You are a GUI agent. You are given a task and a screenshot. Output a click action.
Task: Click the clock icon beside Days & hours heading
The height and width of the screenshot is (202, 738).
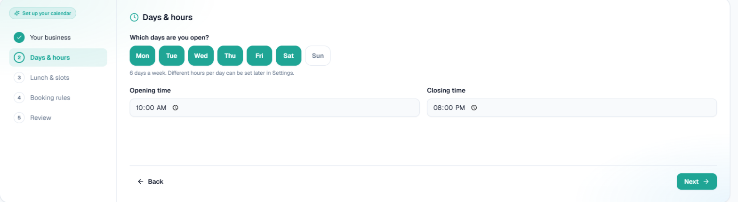click(134, 17)
